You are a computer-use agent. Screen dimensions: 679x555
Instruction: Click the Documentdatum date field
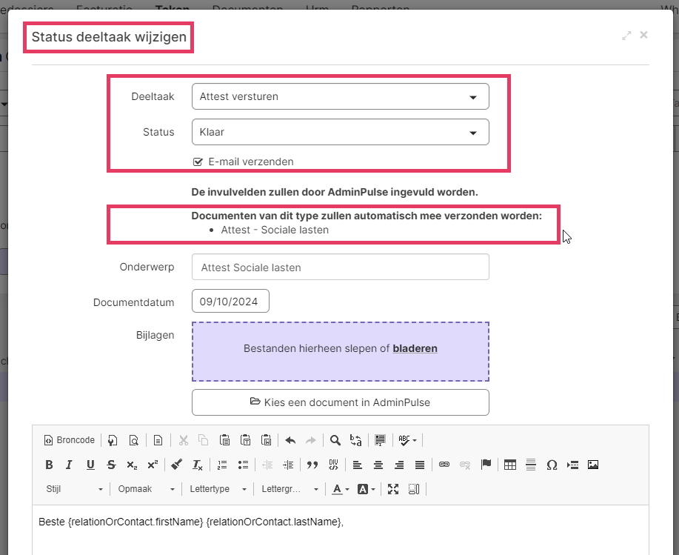tap(230, 301)
